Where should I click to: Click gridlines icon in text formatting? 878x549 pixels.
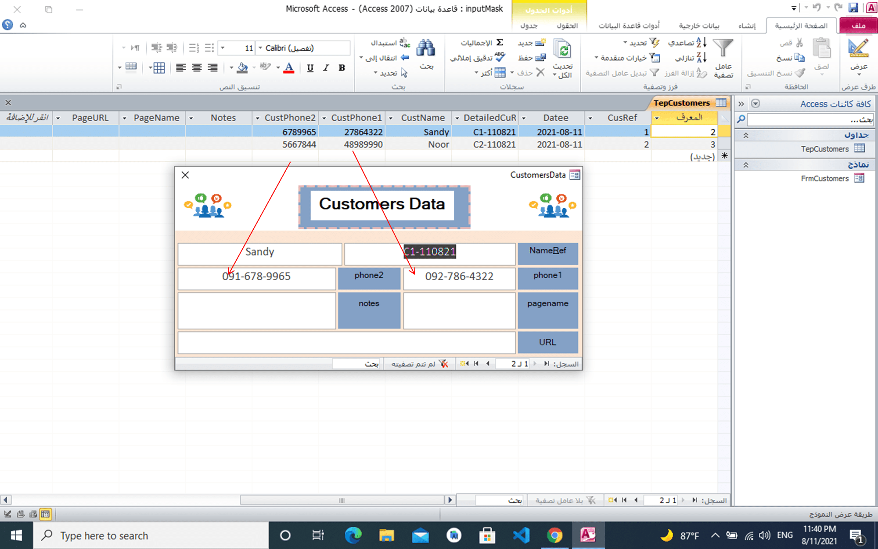158,68
